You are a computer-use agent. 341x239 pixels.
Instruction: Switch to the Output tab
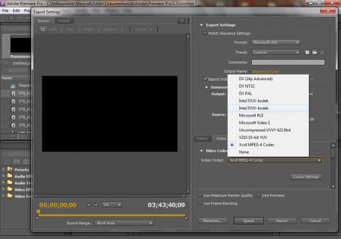pos(63,21)
